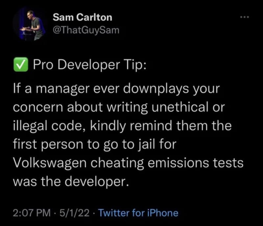Click the 'Pro Developer Tip:' heading text

coord(90,65)
